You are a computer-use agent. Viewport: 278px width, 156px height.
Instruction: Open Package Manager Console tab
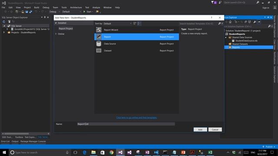tap(33, 141)
